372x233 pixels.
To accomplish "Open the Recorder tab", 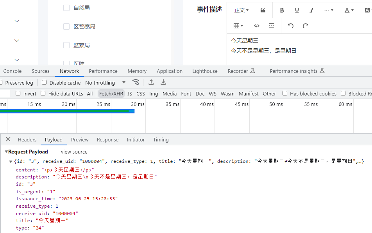I will tap(241, 71).
